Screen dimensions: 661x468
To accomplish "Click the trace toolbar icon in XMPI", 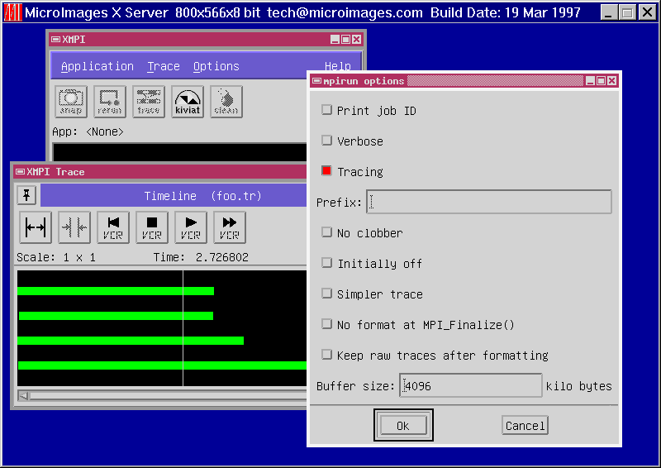I will click(149, 102).
